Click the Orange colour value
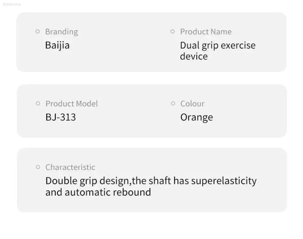The height and width of the screenshot is (239, 303). point(197,117)
